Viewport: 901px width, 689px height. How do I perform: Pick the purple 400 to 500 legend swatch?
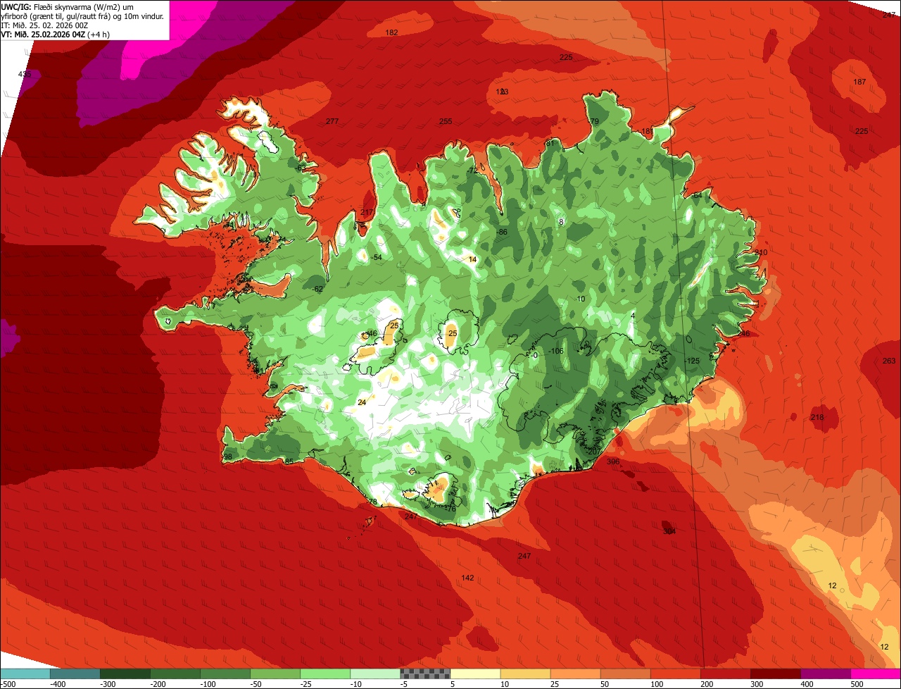(x=825, y=674)
